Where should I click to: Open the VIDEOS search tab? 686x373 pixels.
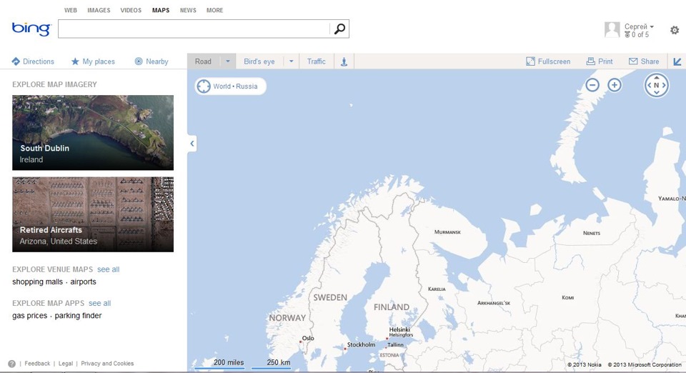(131, 10)
